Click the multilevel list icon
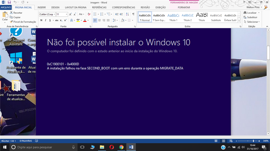 click(108, 14)
